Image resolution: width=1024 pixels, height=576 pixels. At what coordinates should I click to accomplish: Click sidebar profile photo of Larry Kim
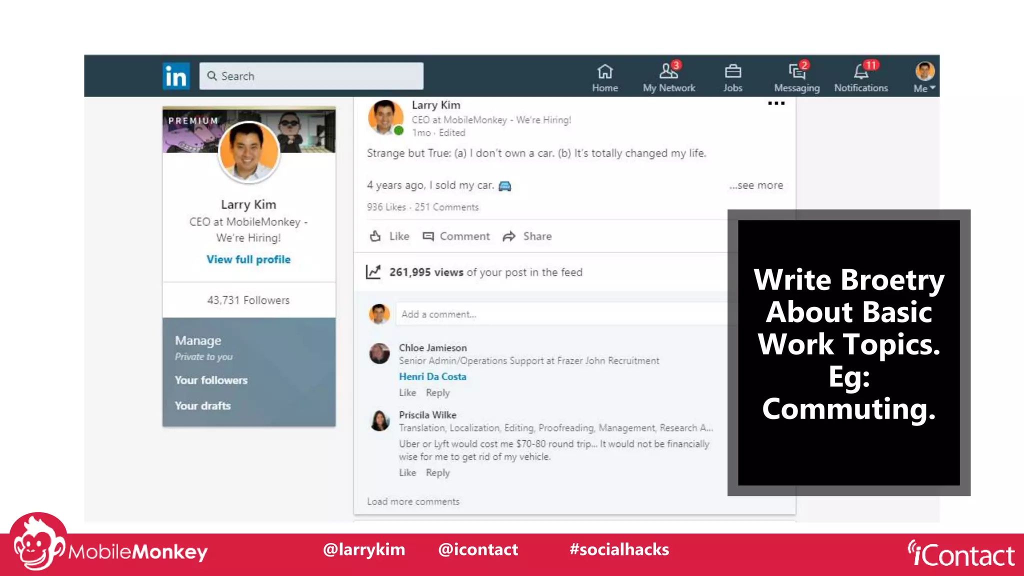point(249,152)
